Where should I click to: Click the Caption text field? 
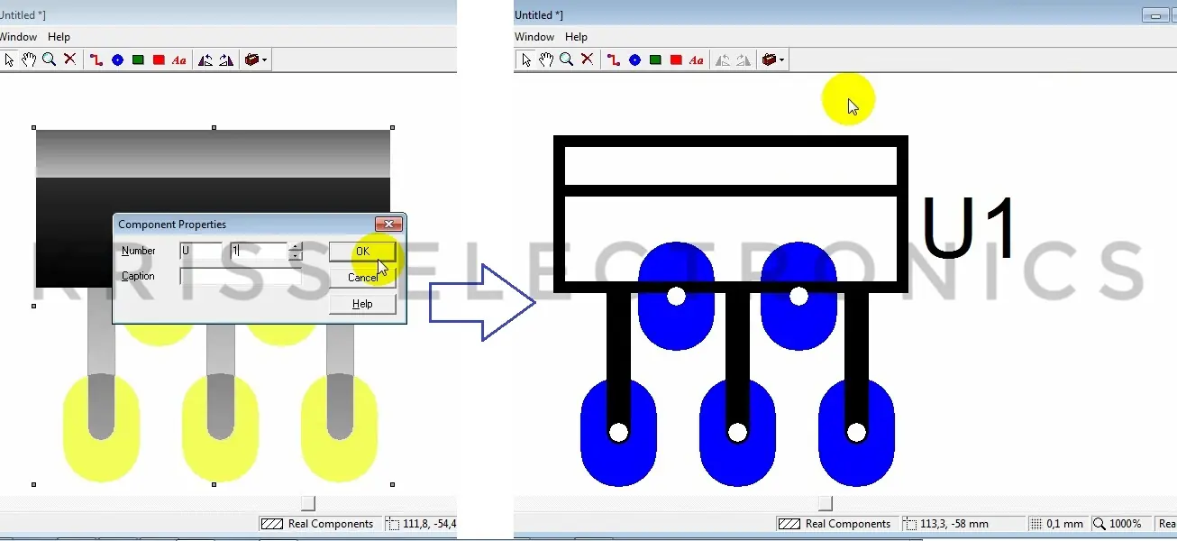[x=241, y=277]
